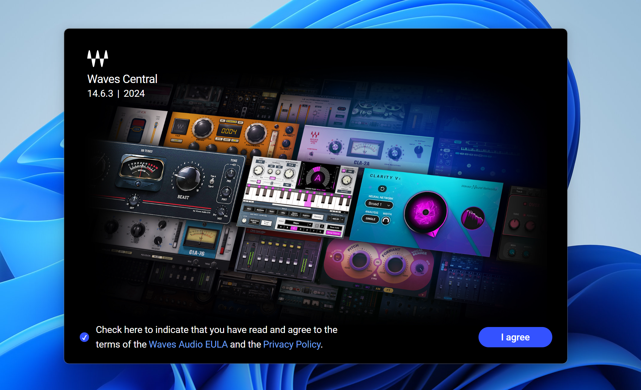Toggle the Vibrato ON switch
641x390 pixels.
pos(259,181)
